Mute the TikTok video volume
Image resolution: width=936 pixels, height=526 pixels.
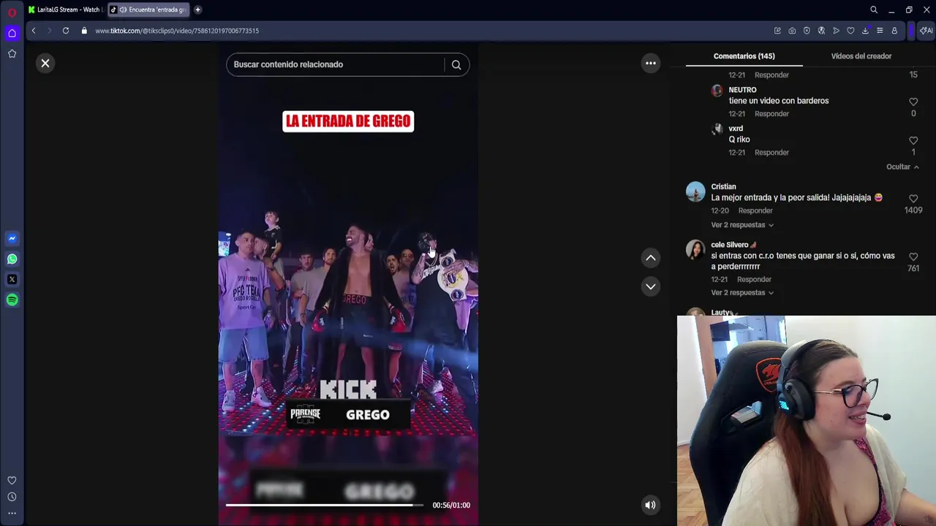pos(650,505)
